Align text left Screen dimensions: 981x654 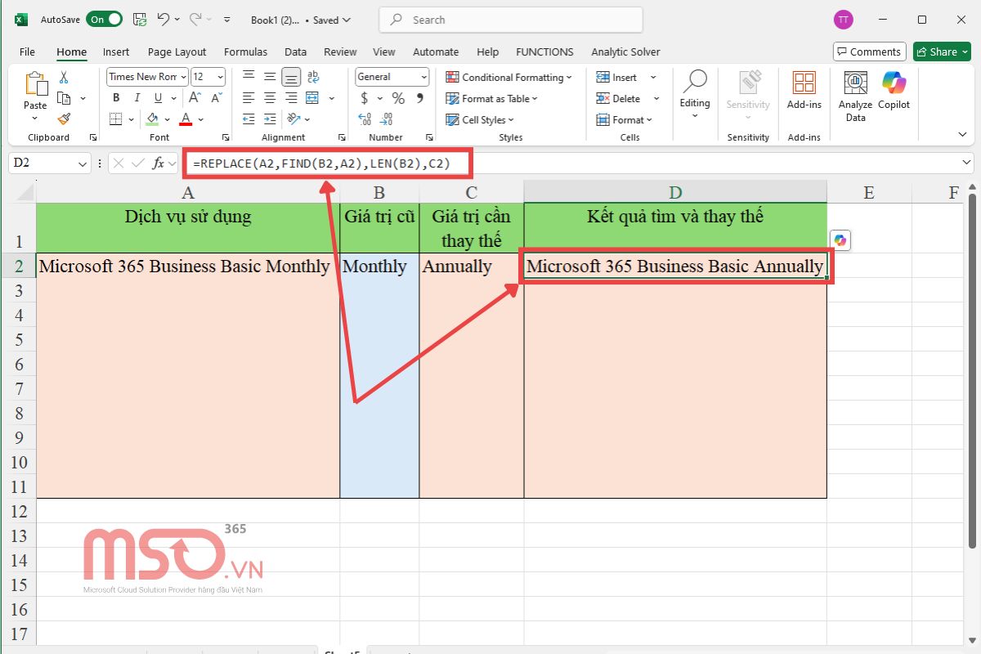coord(249,98)
